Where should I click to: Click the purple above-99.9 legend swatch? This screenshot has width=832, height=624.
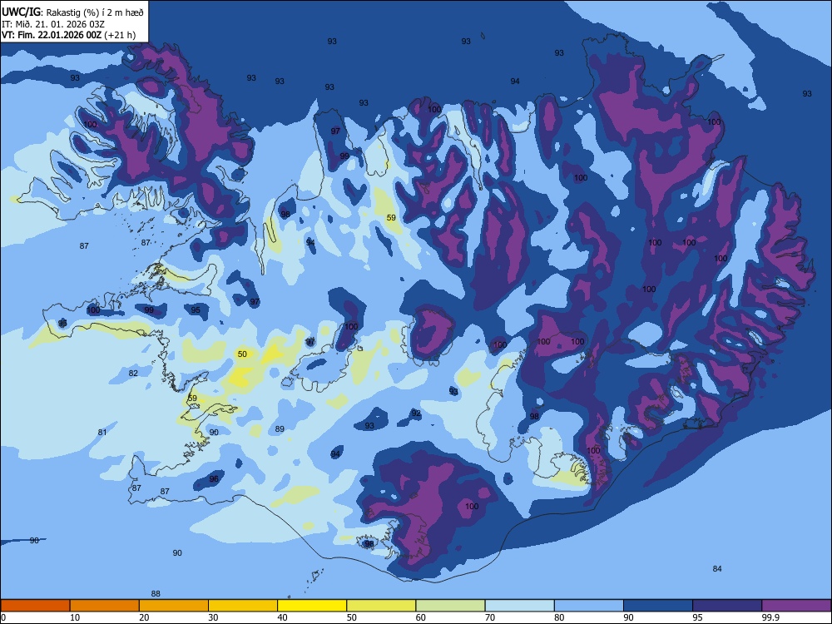pyautogui.click(x=796, y=606)
